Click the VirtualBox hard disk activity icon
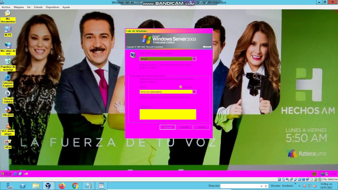This screenshot has height=190, width=338. (279, 179)
